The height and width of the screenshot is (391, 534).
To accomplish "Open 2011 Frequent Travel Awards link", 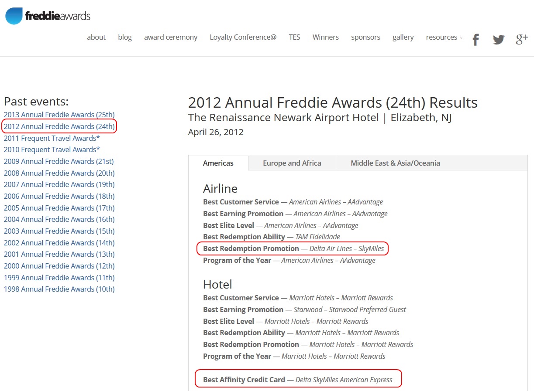I will (52, 138).
